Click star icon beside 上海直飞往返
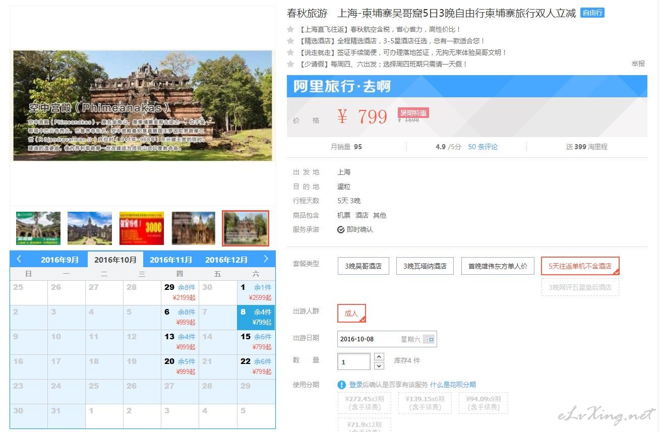The image size is (661, 432). click(290, 29)
